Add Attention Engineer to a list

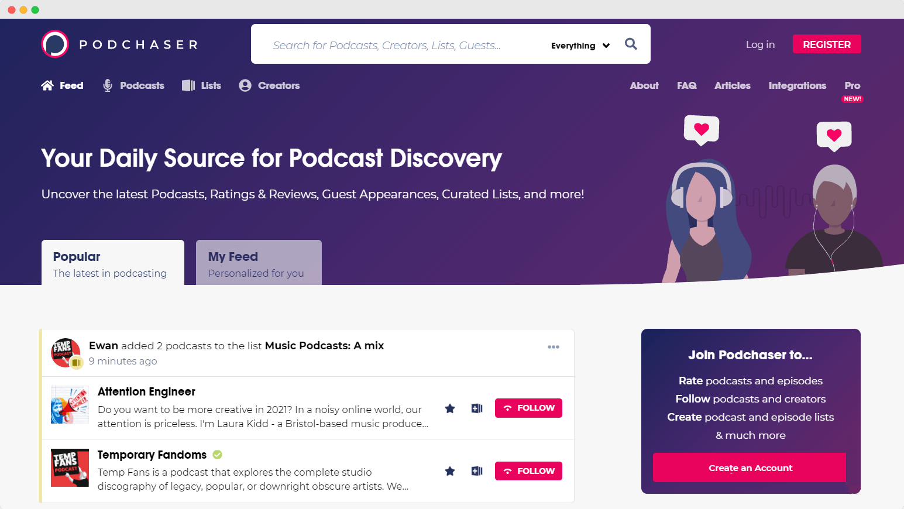coord(477,408)
